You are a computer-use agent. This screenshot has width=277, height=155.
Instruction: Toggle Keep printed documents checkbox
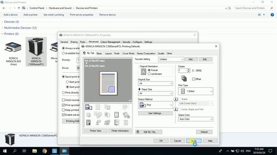coord(64,110)
